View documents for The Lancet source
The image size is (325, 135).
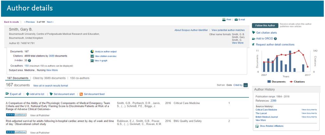tap(309, 113)
